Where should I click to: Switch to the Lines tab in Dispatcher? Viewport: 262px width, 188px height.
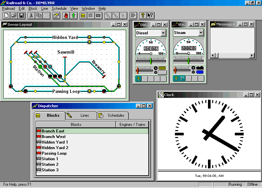(x=81, y=115)
